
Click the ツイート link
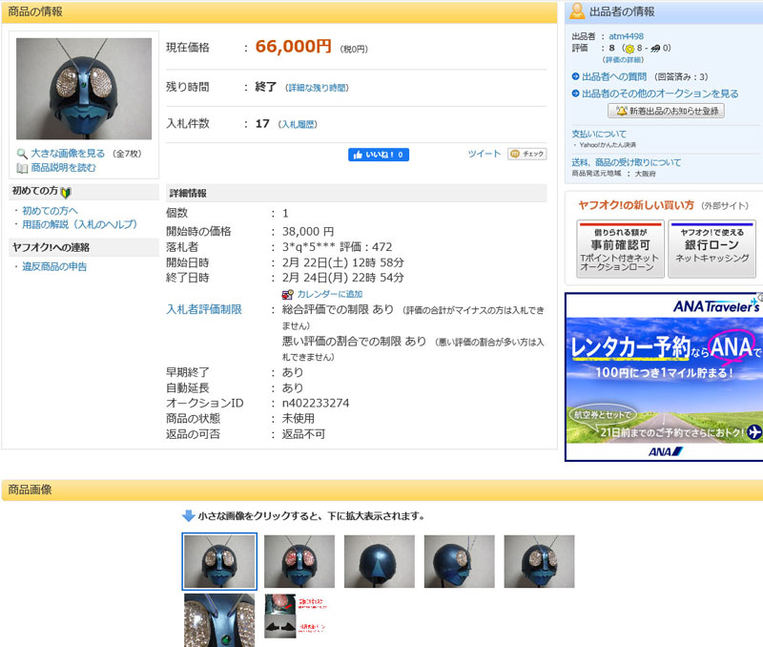(x=485, y=154)
